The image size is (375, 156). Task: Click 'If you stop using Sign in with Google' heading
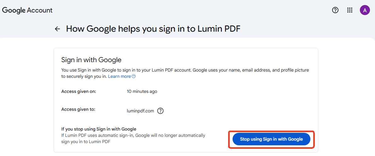pyautogui.click(x=99, y=129)
